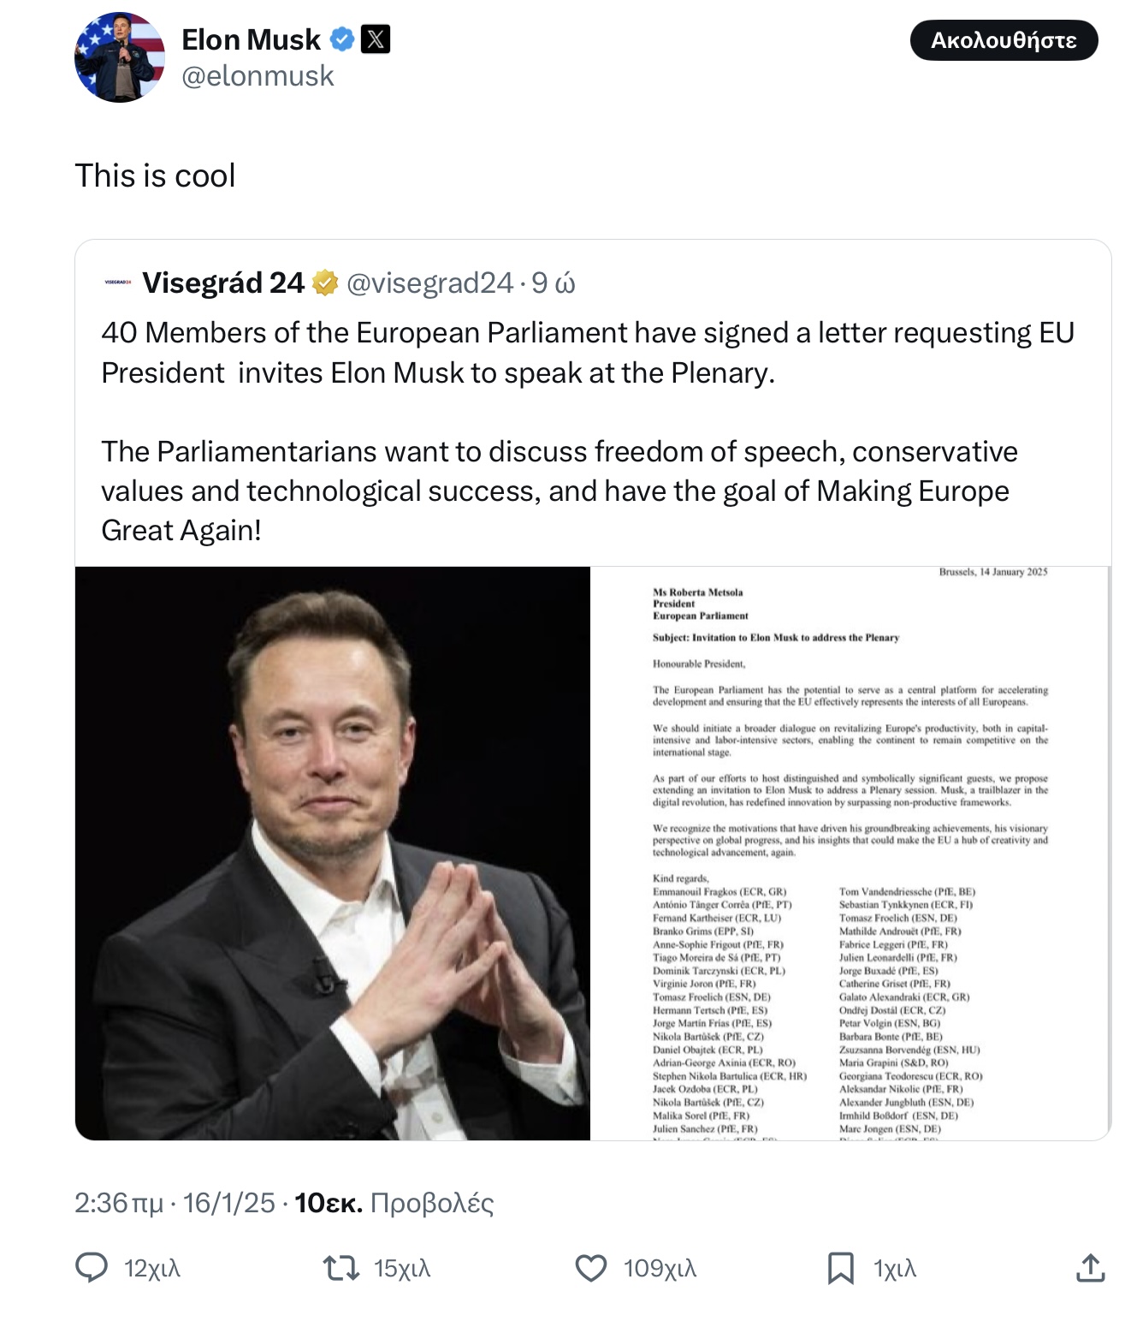1131x1327 pixels.
Task: Click Visegrád 24's gold verified badge
Action: click(x=325, y=283)
